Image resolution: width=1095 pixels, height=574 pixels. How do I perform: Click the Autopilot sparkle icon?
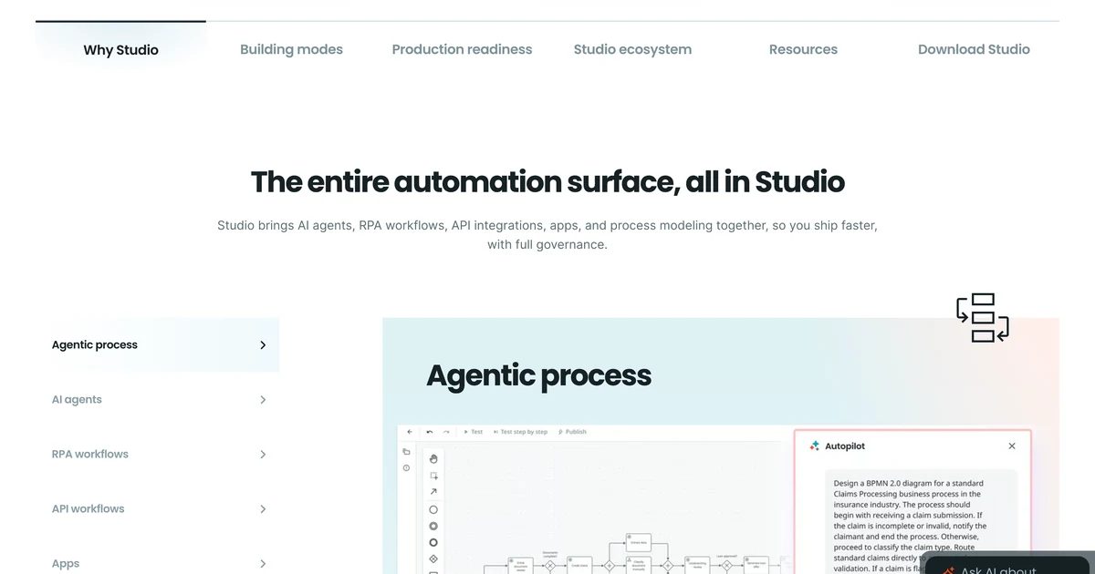pyautogui.click(x=815, y=446)
